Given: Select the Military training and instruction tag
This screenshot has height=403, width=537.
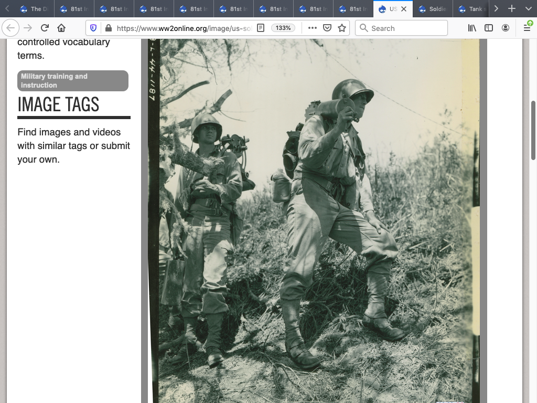Looking at the screenshot, I should (x=73, y=81).
